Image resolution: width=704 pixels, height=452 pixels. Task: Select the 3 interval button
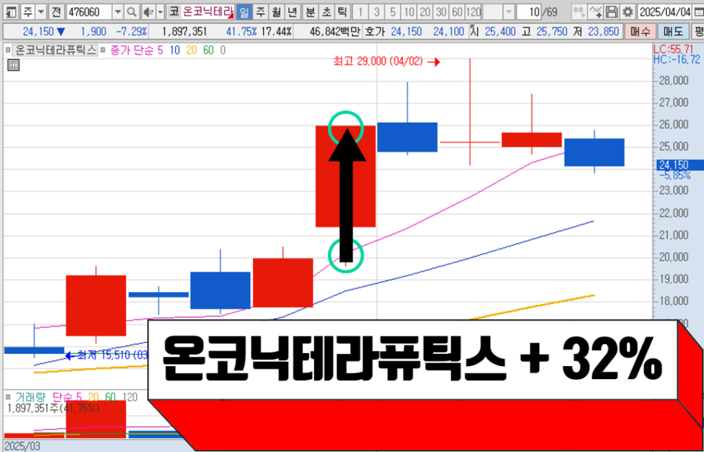377,12
